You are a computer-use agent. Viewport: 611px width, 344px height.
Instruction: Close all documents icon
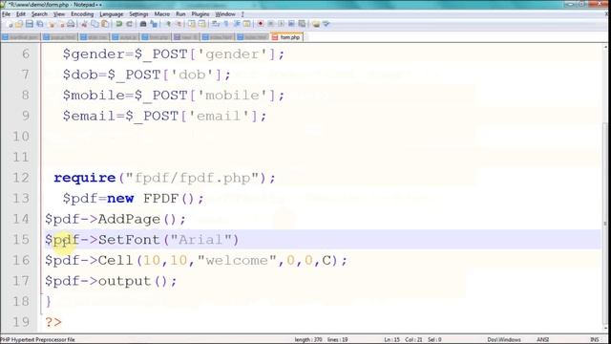click(61, 24)
